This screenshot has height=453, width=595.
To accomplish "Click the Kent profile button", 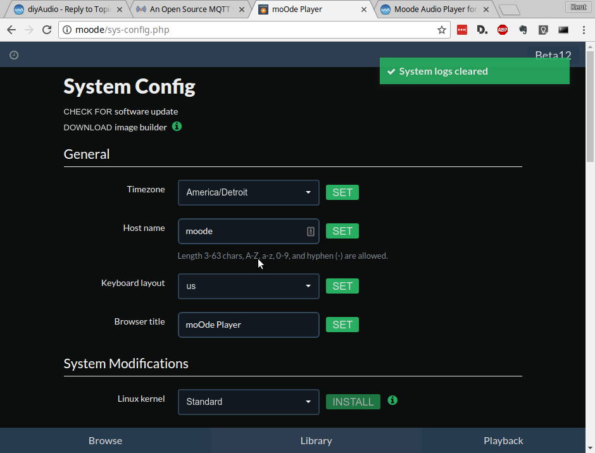I will (x=578, y=7).
